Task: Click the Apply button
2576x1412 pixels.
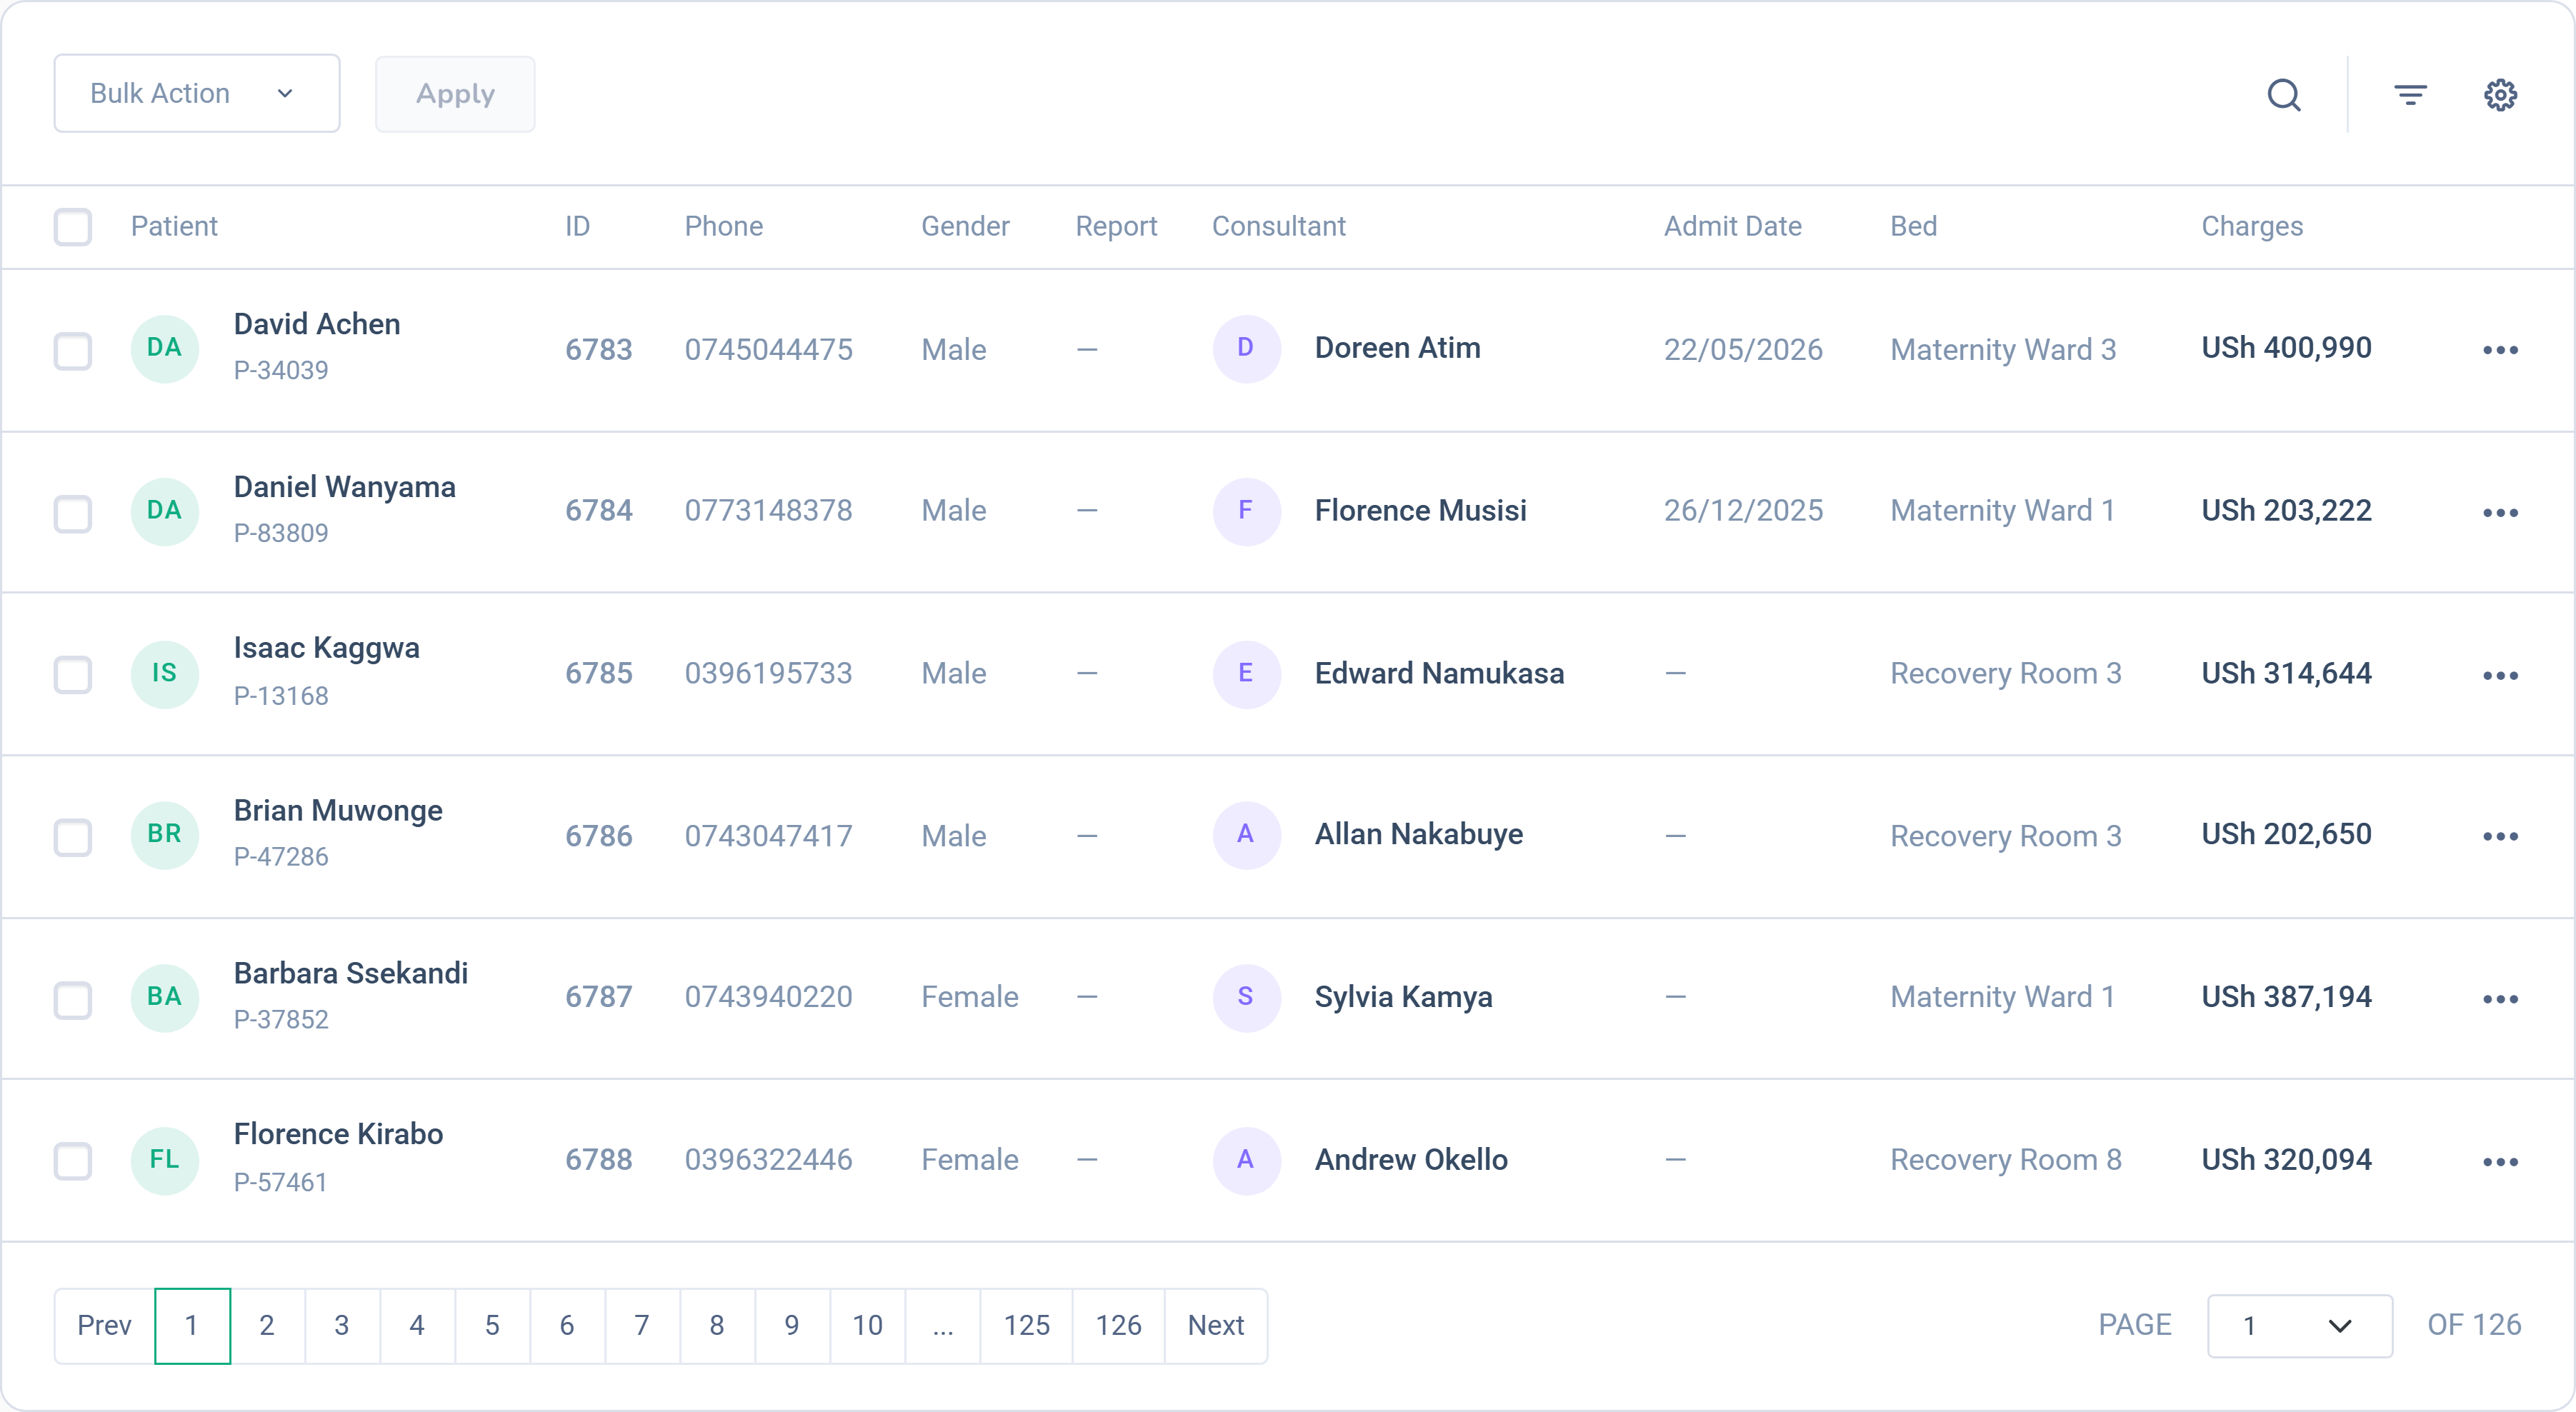Action: tap(455, 94)
